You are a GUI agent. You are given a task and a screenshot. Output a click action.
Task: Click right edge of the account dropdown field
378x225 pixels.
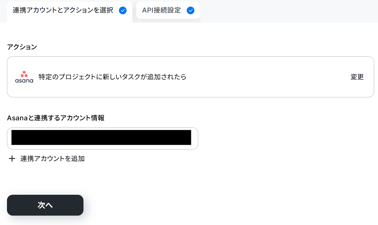pyautogui.click(x=195, y=138)
